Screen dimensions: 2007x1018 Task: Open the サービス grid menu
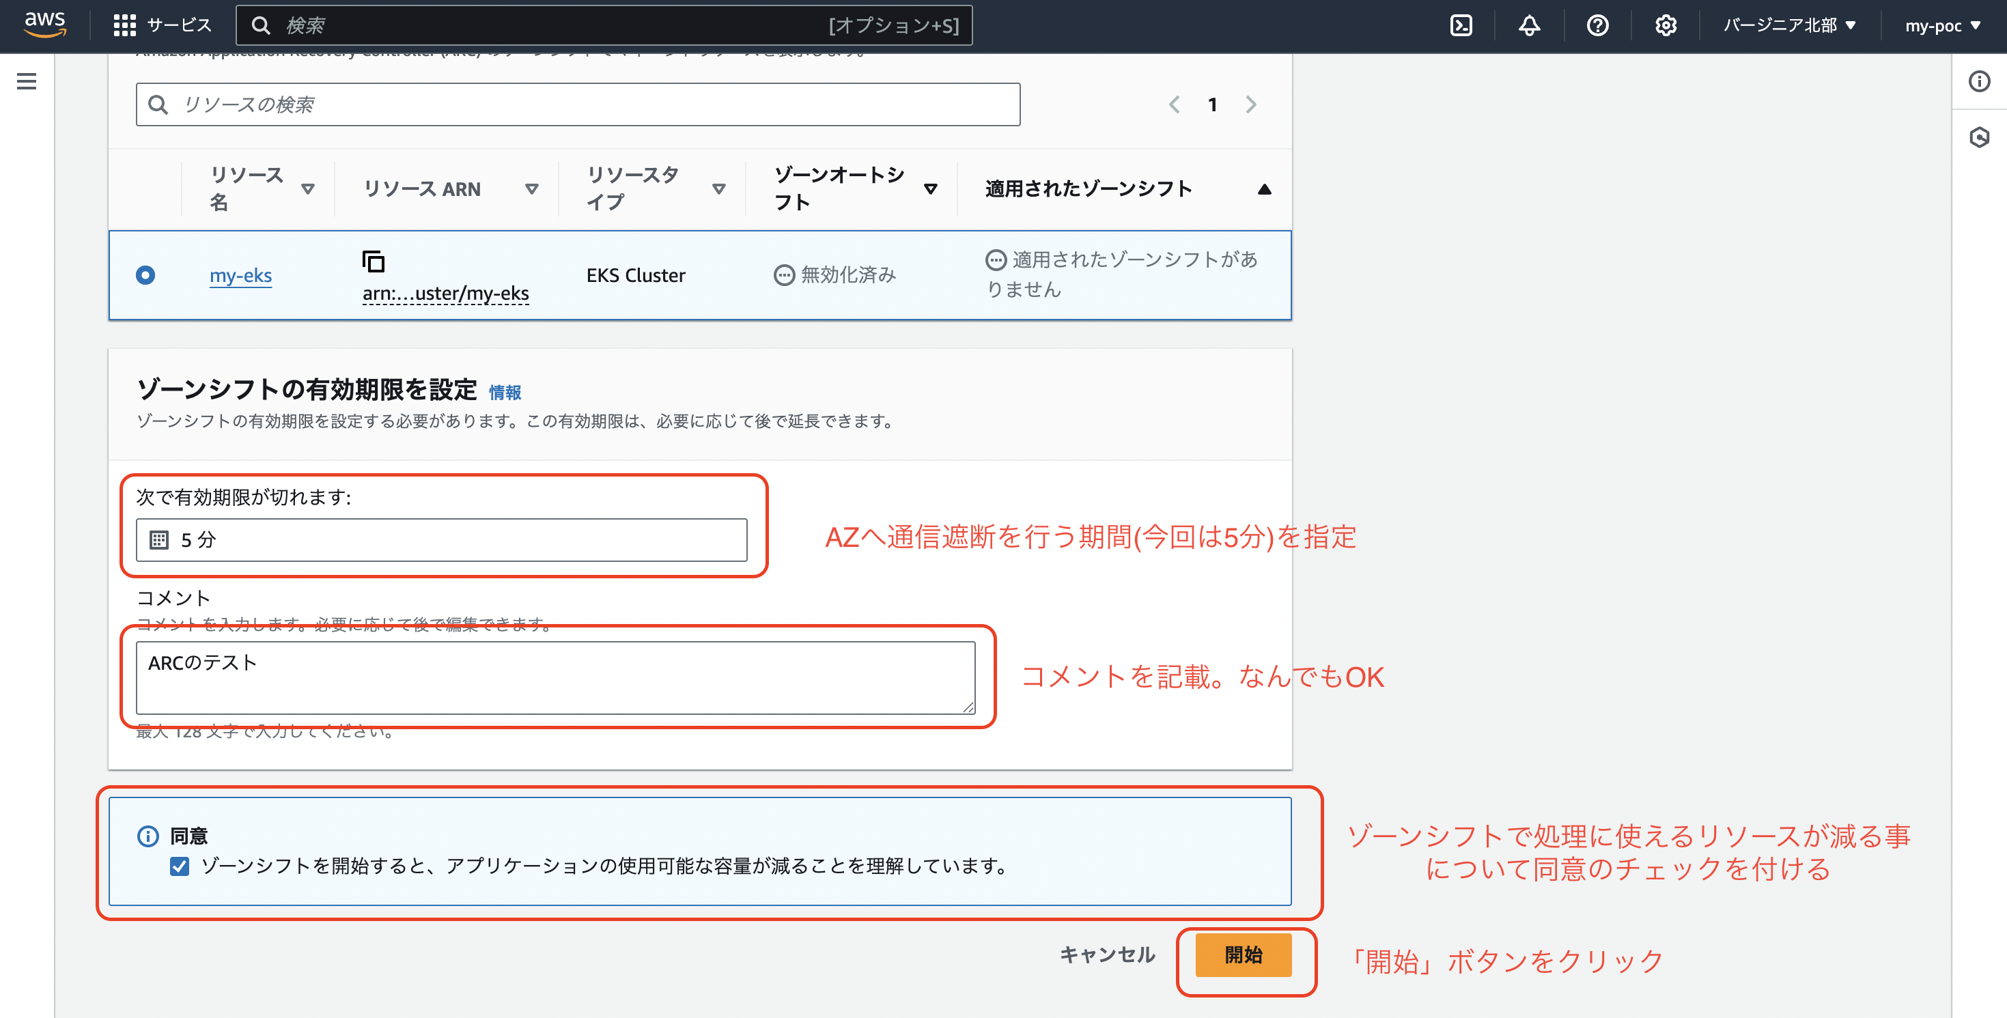pyautogui.click(x=163, y=26)
